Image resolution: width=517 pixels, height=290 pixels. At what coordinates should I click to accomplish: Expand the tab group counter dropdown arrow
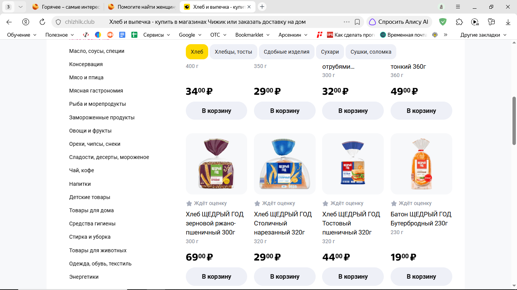pyautogui.click(x=20, y=7)
